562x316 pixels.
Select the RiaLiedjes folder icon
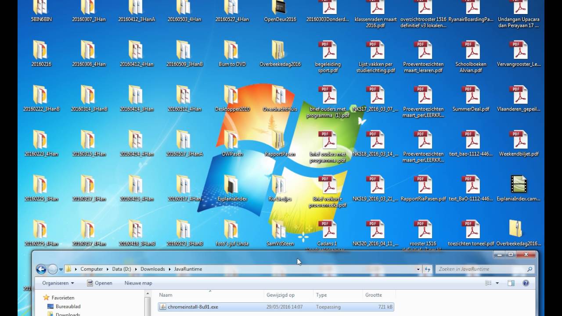click(x=280, y=184)
